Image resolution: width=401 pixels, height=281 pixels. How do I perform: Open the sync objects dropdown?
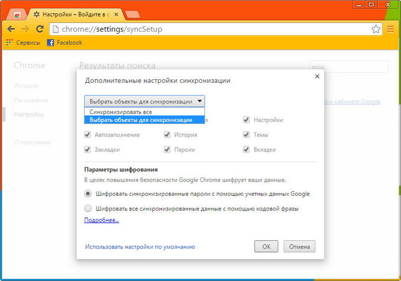pos(144,101)
